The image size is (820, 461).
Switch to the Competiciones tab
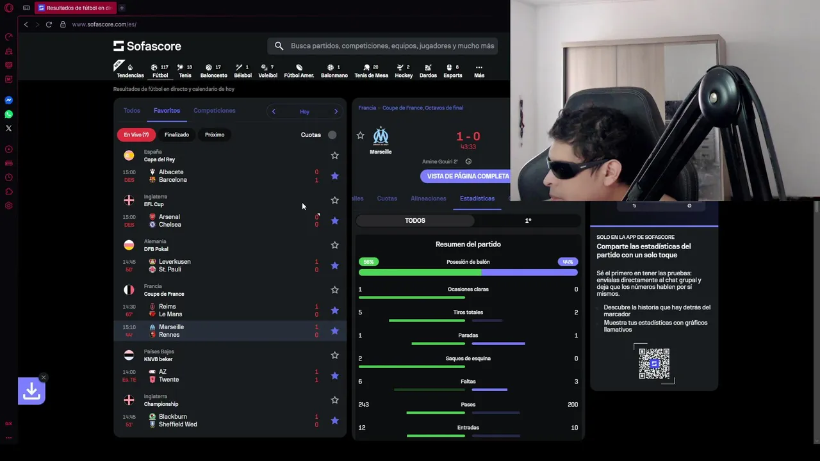click(215, 111)
